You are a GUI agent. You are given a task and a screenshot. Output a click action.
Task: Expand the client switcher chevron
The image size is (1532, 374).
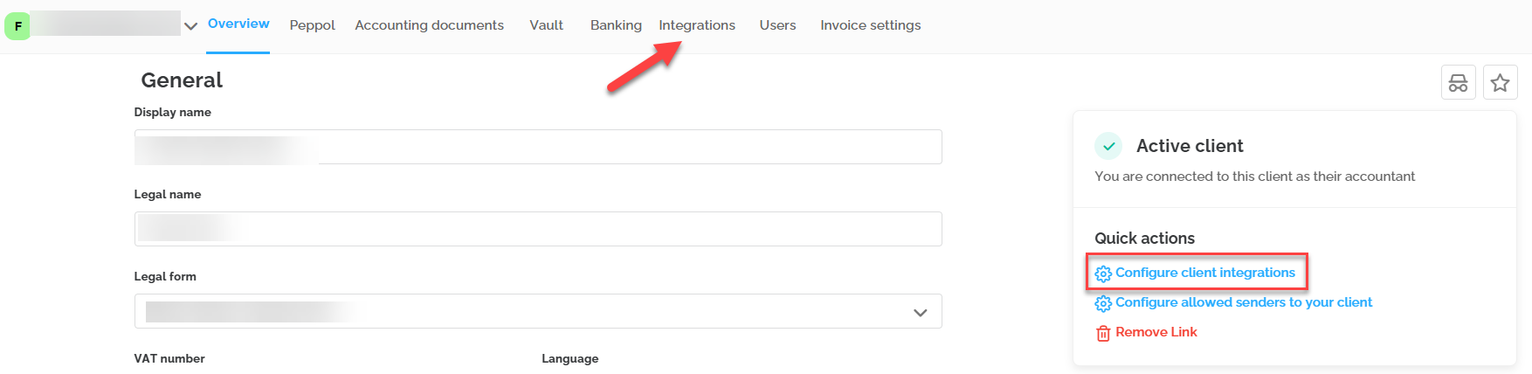point(190,26)
